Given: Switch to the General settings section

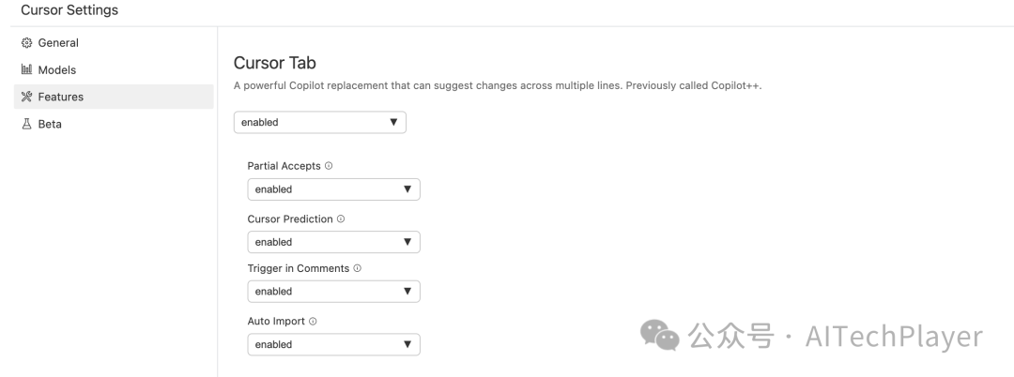Looking at the screenshot, I should tap(58, 43).
